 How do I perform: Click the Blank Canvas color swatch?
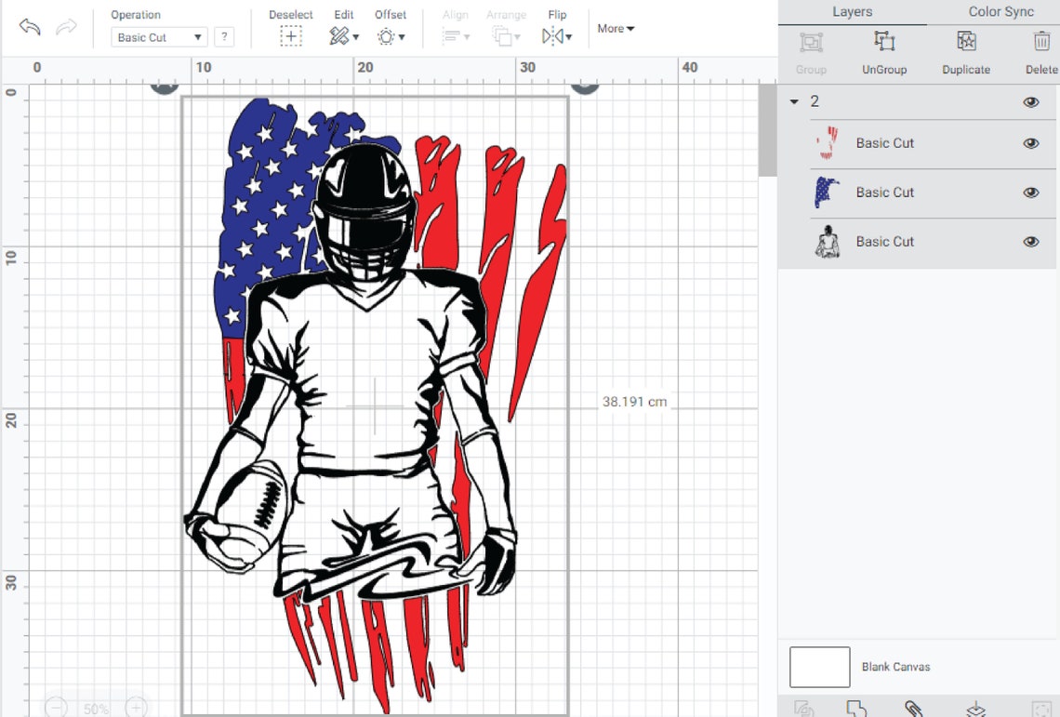(x=819, y=666)
